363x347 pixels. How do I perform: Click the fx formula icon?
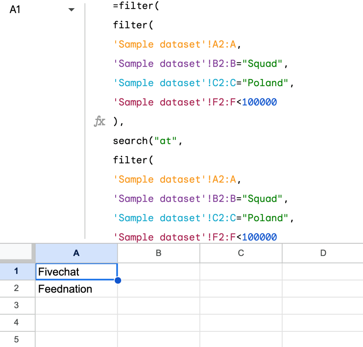(x=100, y=122)
